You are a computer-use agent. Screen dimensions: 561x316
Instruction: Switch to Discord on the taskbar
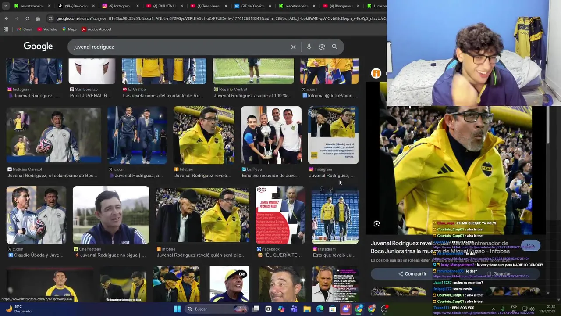pyautogui.click(x=346, y=309)
